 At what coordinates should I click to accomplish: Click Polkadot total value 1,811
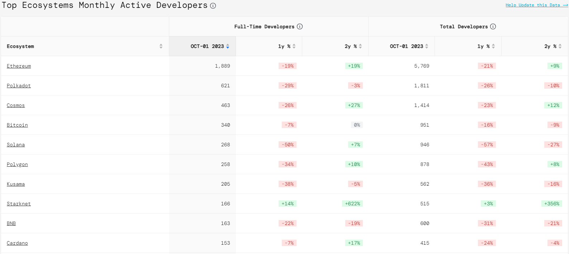coord(422,86)
